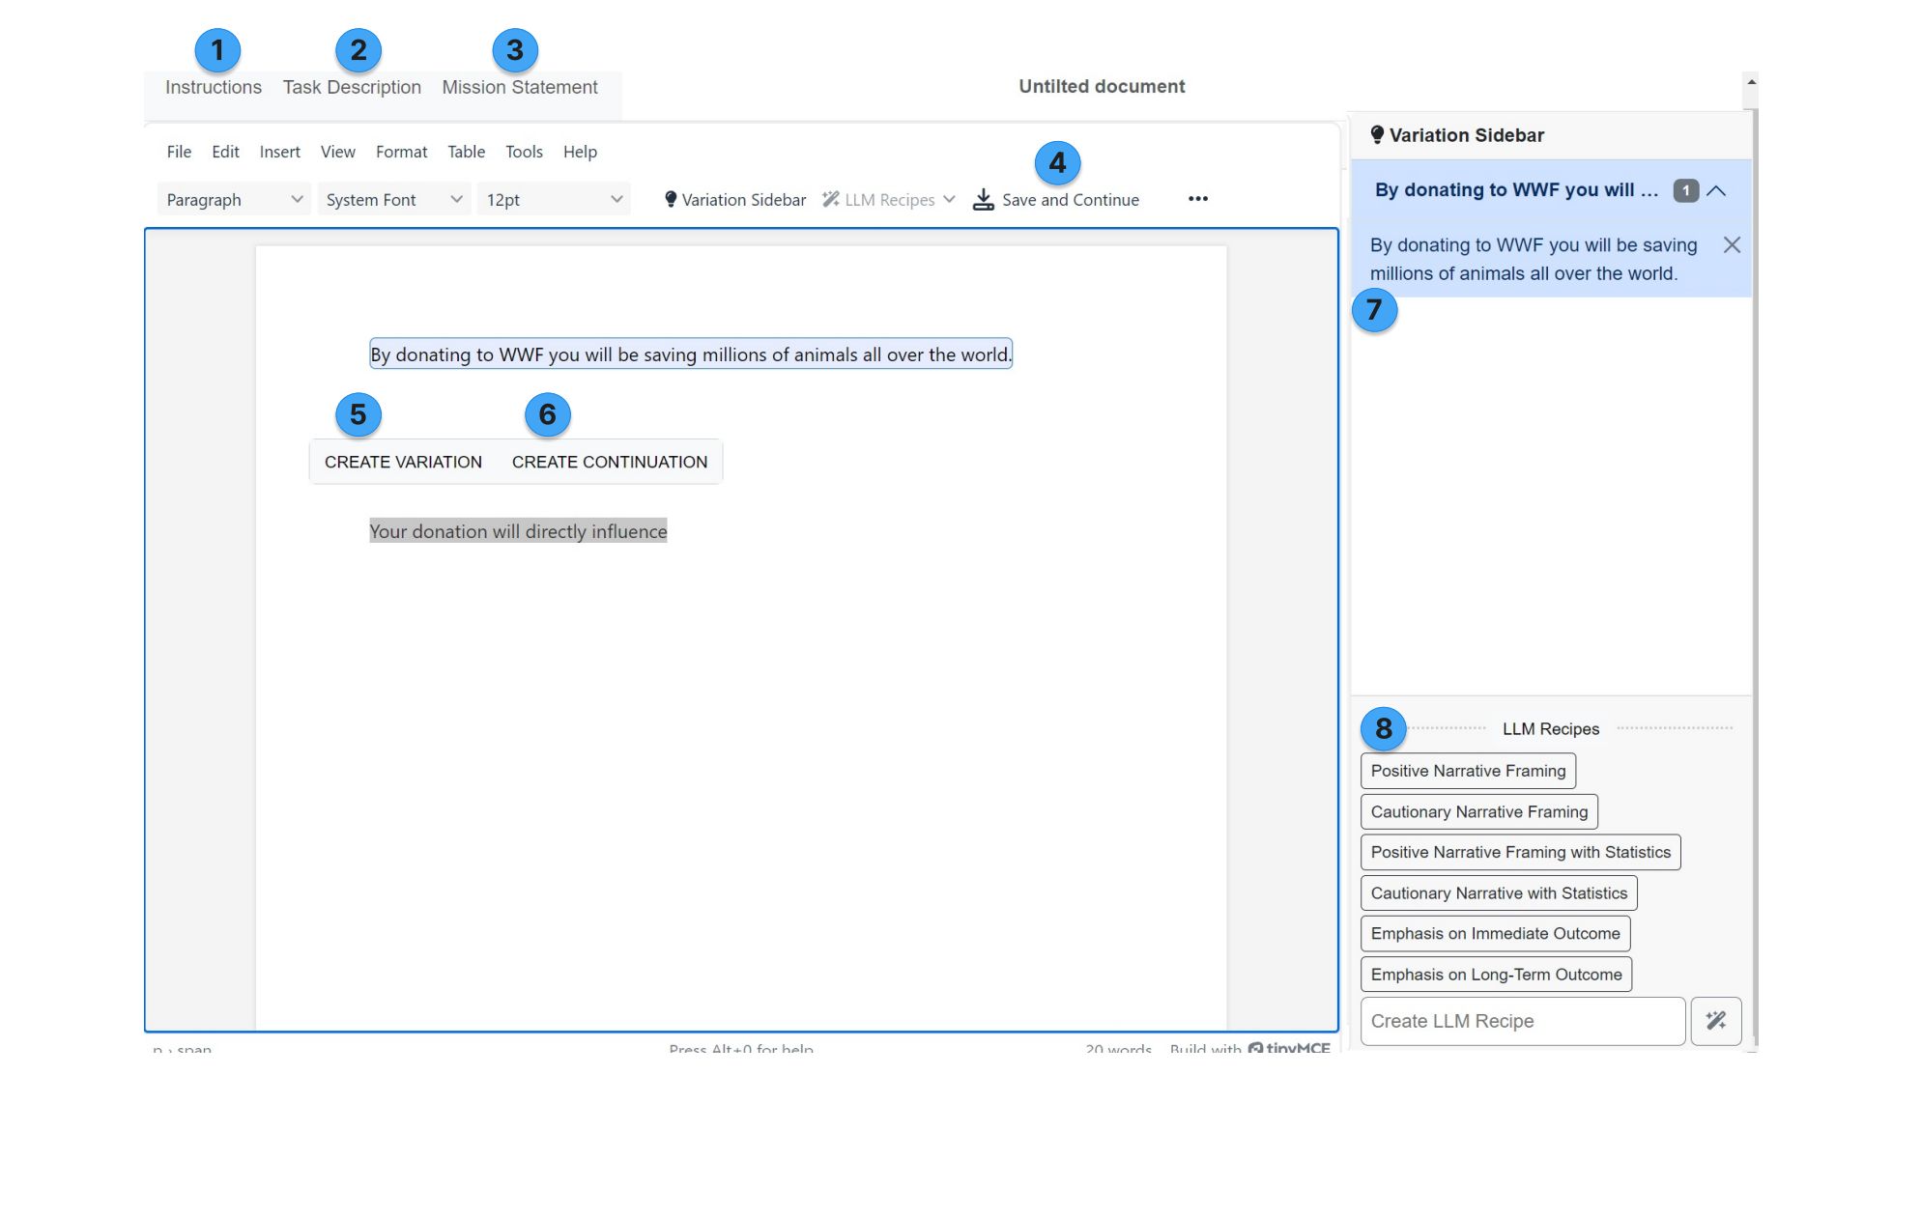This screenshot has height=1217, width=1921.
Task: Click the Create LLM Recipe input field
Action: (x=1521, y=1021)
